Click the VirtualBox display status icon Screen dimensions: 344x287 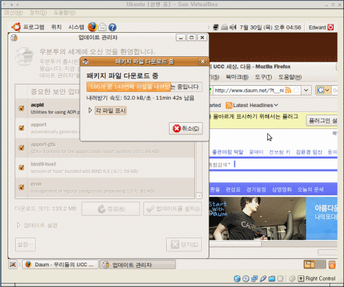coord(280,279)
